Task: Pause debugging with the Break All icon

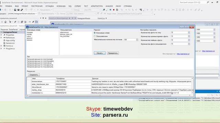Action: (x=110, y=10)
